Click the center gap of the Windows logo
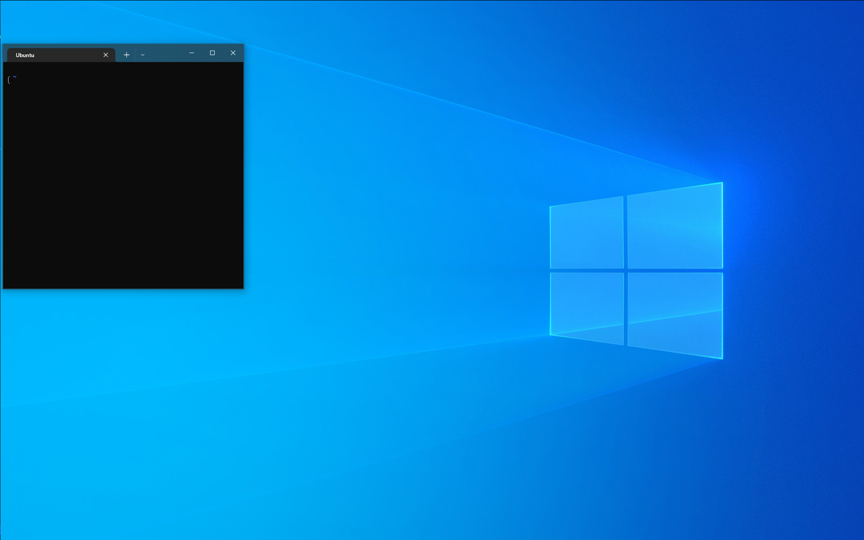The height and width of the screenshot is (540, 864). pyautogui.click(x=625, y=271)
